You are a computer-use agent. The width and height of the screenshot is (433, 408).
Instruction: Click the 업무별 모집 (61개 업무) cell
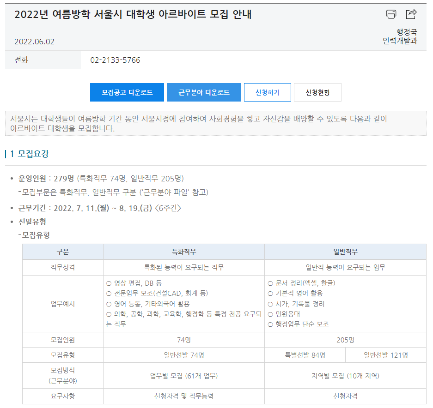pos(183,376)
